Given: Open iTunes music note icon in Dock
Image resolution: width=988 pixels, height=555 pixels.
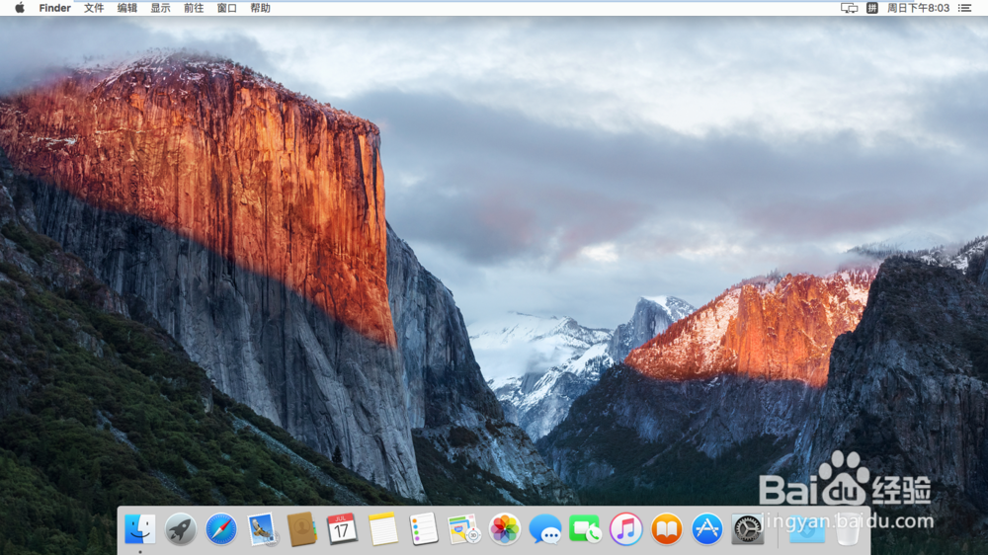Looking at the screenshot, I should [x=625, y=528].
